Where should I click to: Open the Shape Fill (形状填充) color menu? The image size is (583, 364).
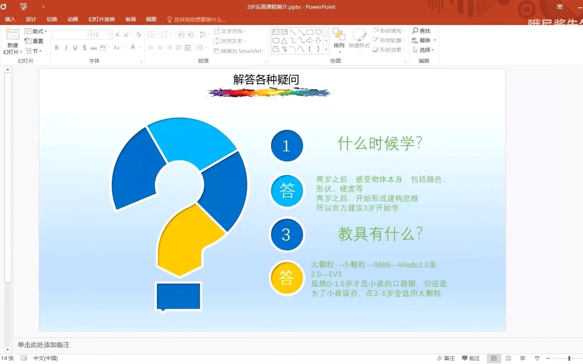[x=389, y=31]
